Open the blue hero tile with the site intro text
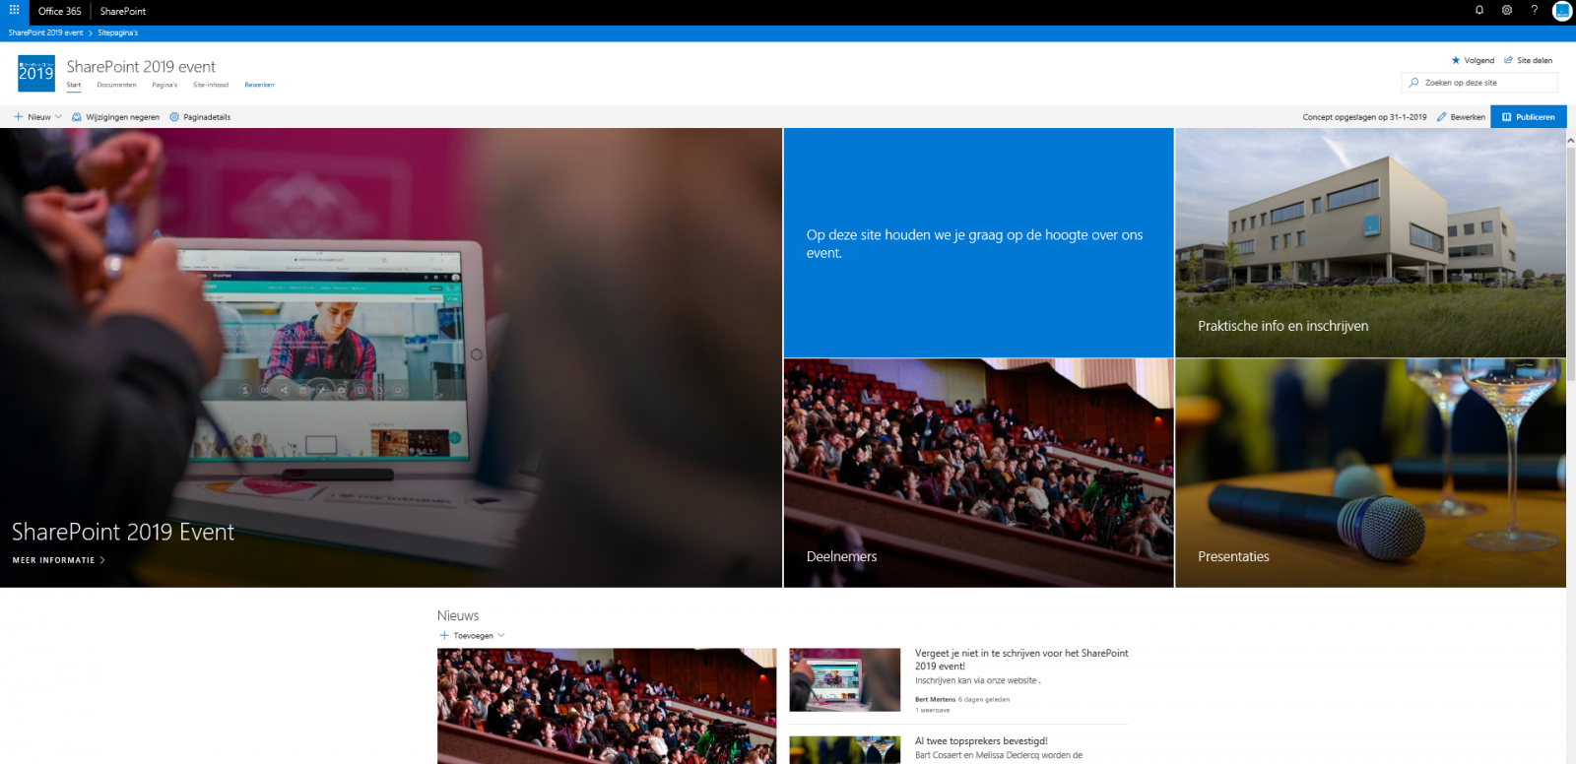The width and height of the screenshot is (1576, 764). [x=978, y=242]
